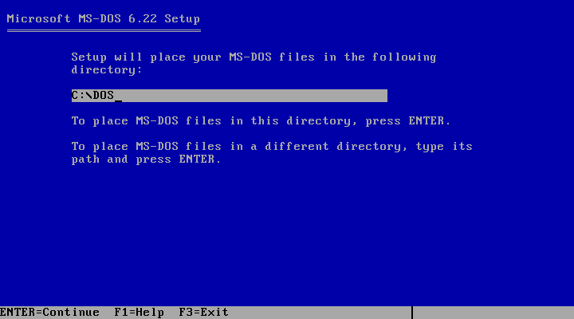Click the text 'Setup will place your MS-DOS files'

point(193,57)
